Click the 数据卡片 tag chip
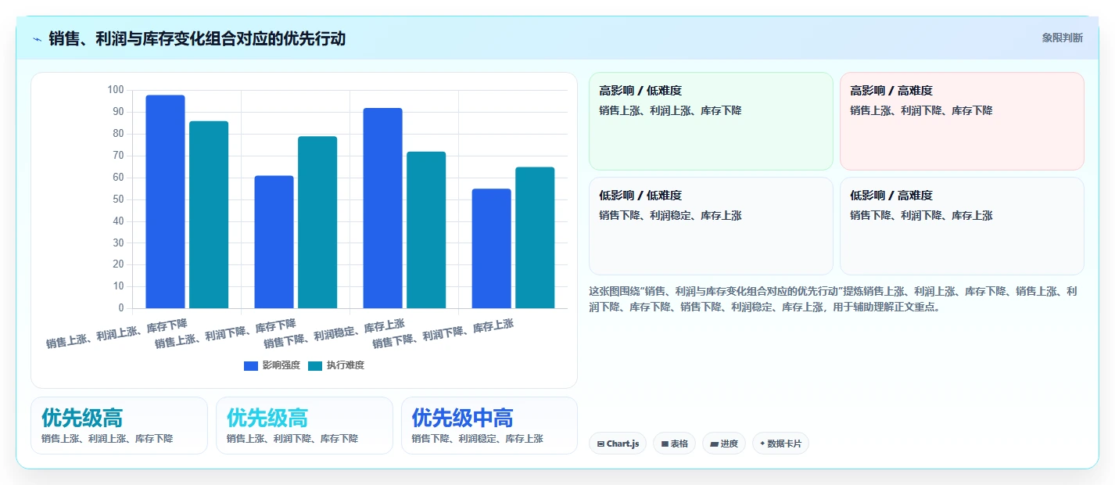 click(x=780, y=444)
